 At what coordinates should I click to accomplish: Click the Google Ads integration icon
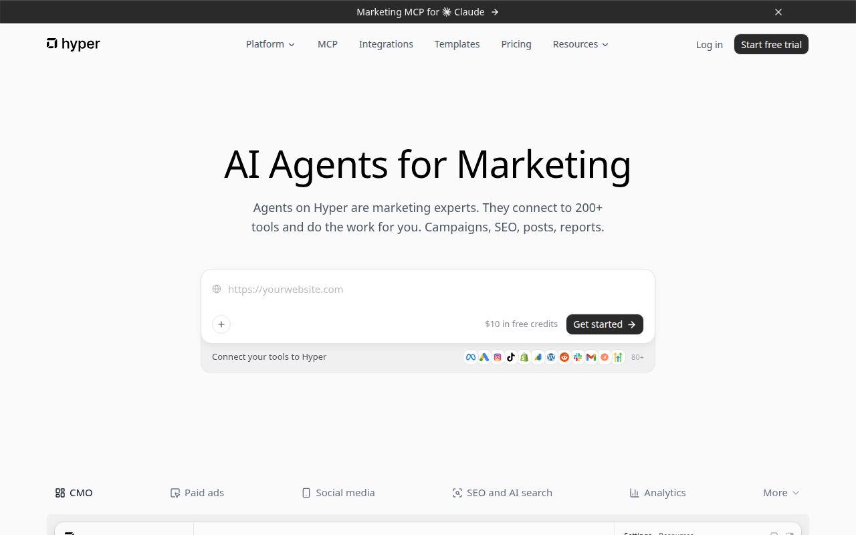pyautogui.click(x=484, y=357)
